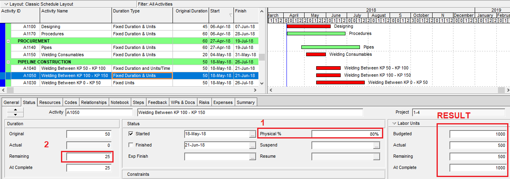
Task: Click the At Complete labor units field
Action: (478, 168)
